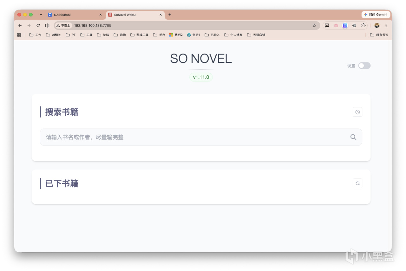This screenshot has width=406, height=271.
Task: Open the circular target extension icon
Action: [x=354, y=25]
